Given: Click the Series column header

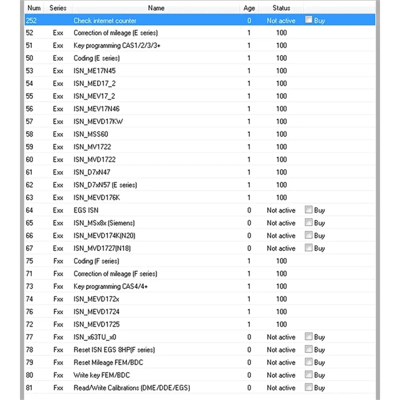Looking at the screenshot, I should tap(58, 8).
